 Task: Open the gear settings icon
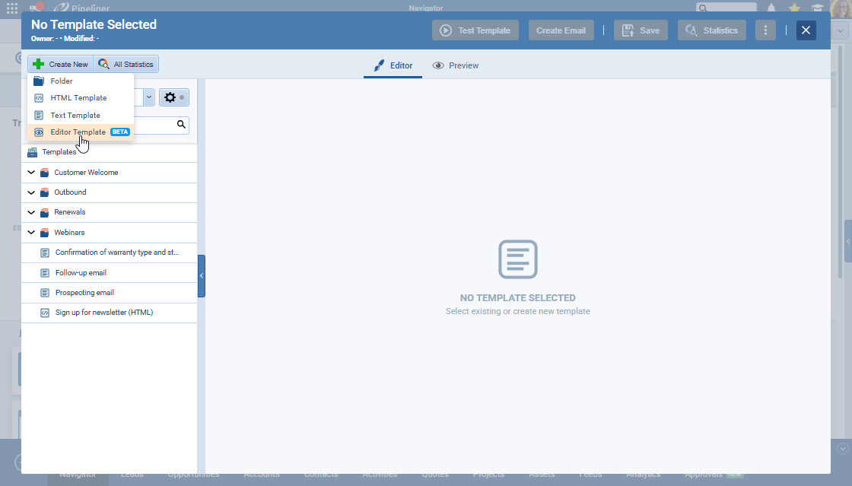tap(170, 97)
